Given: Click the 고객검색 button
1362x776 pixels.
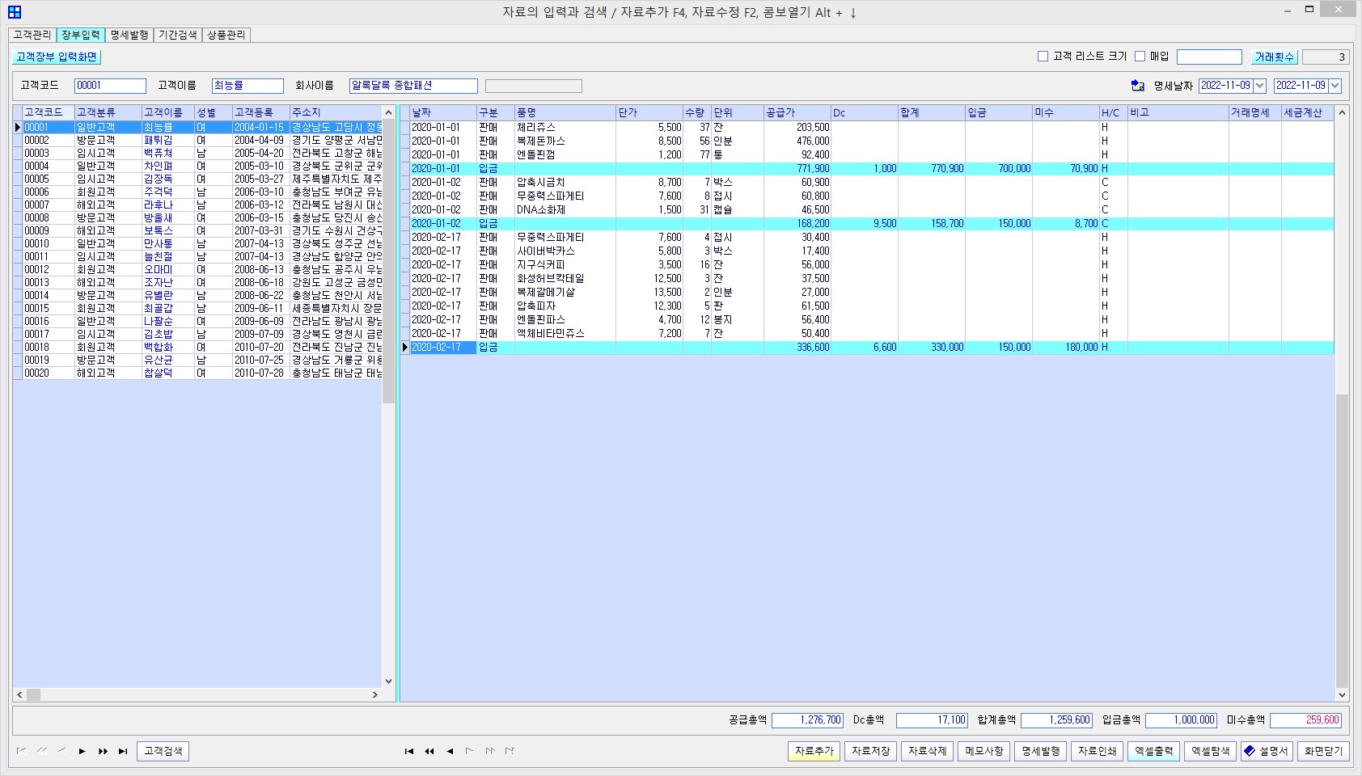Looking at the screenshot, I should click(x=163, y=751).
